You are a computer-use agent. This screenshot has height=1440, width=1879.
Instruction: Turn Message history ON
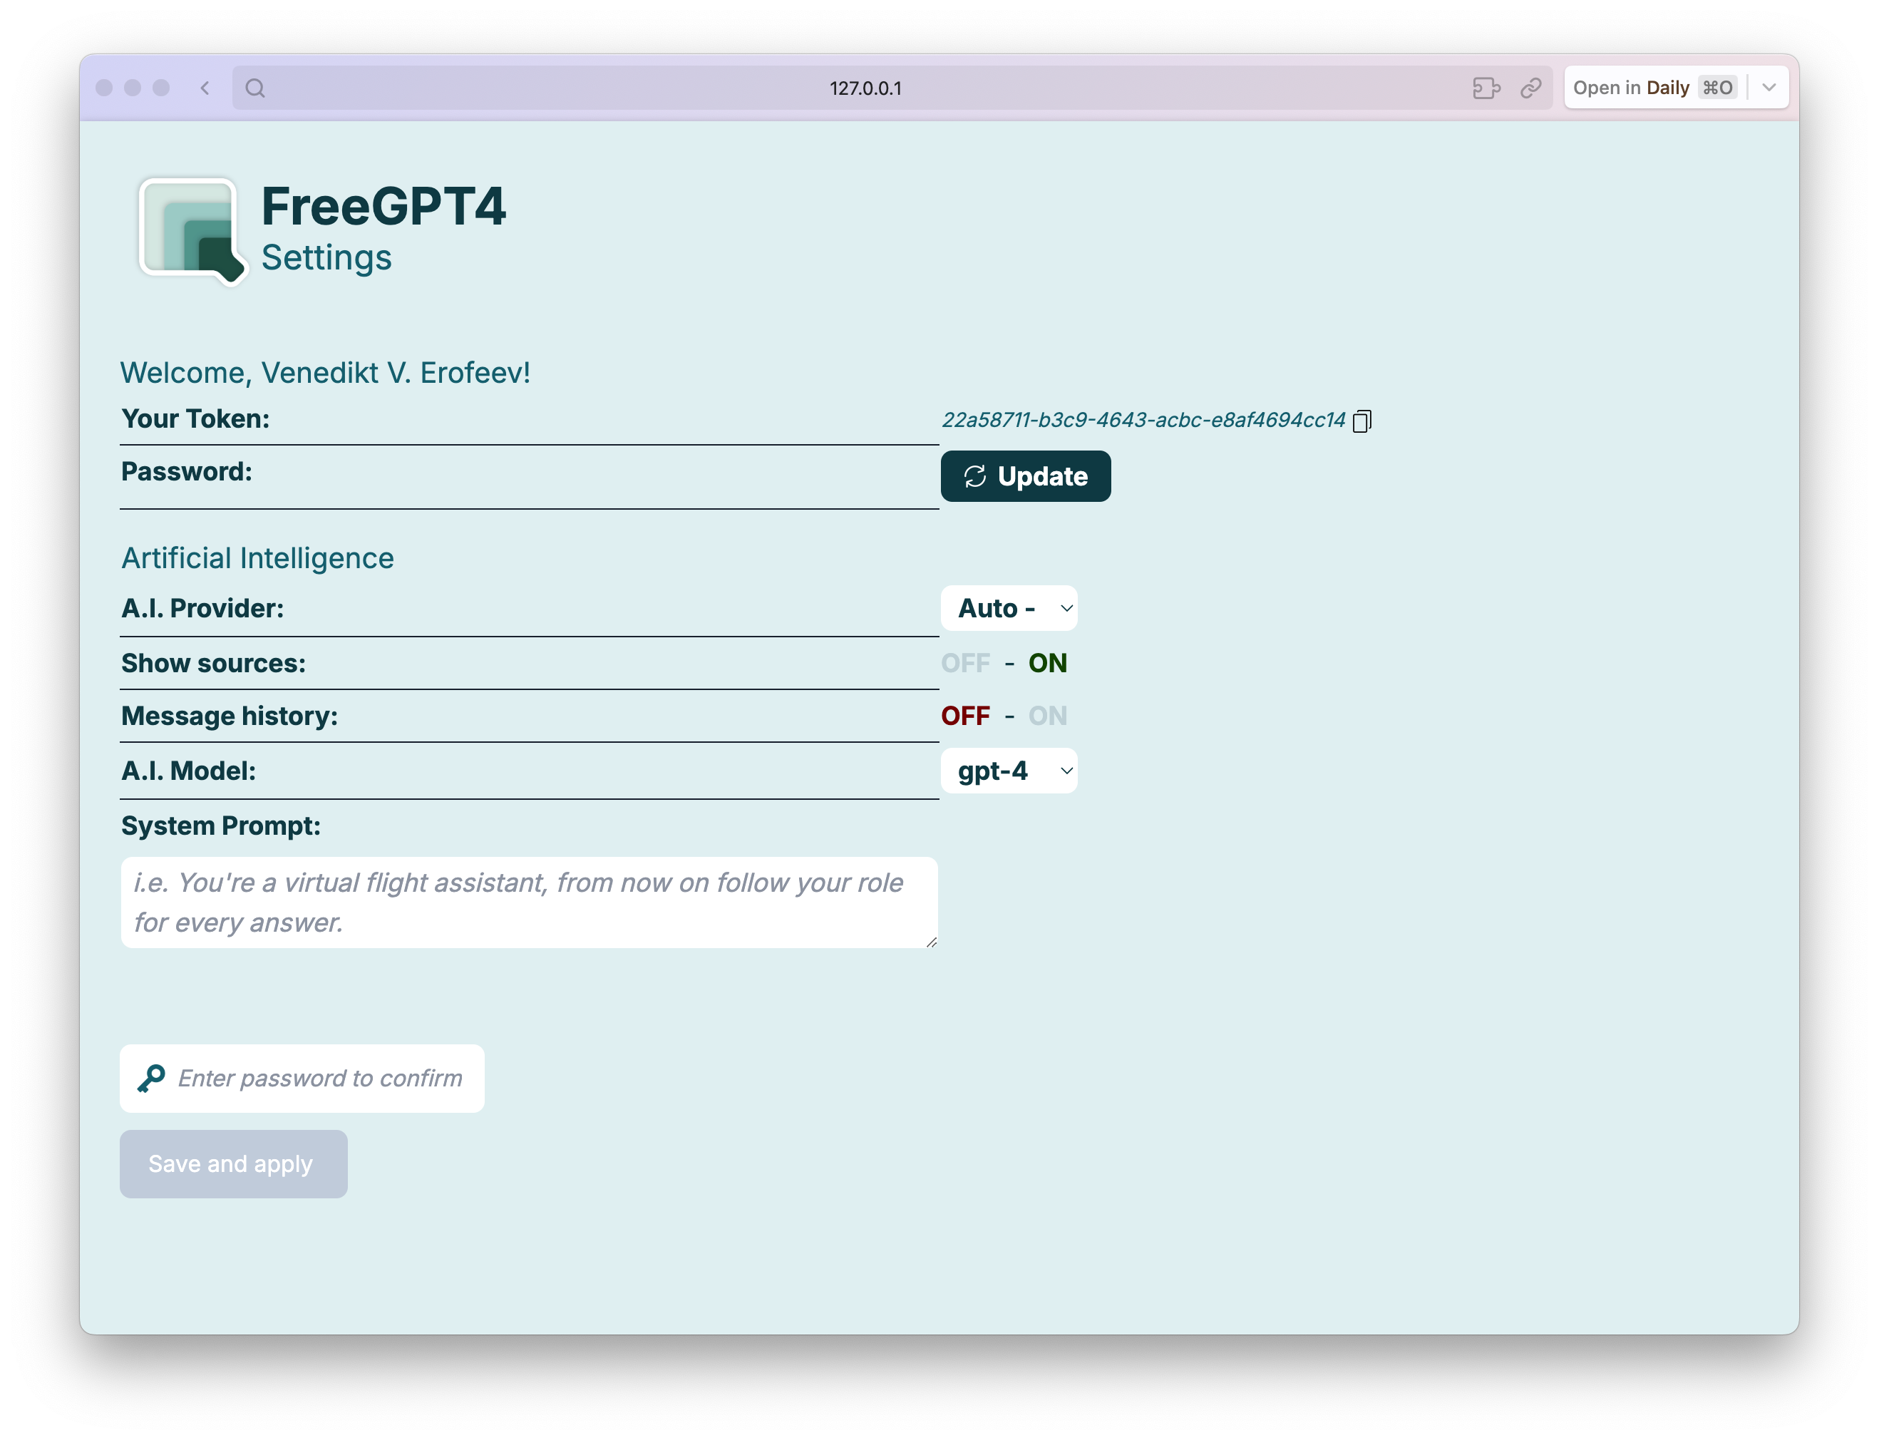1048,716
